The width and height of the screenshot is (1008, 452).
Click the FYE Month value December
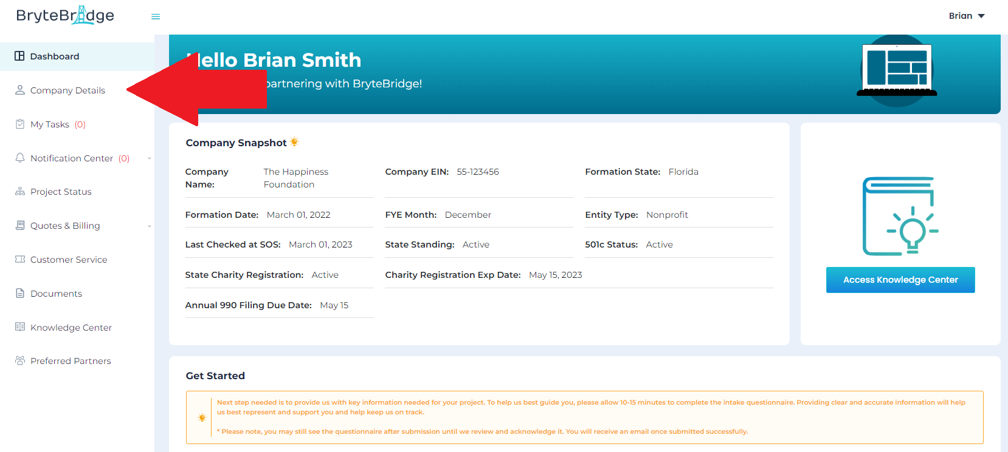point(468,215)
